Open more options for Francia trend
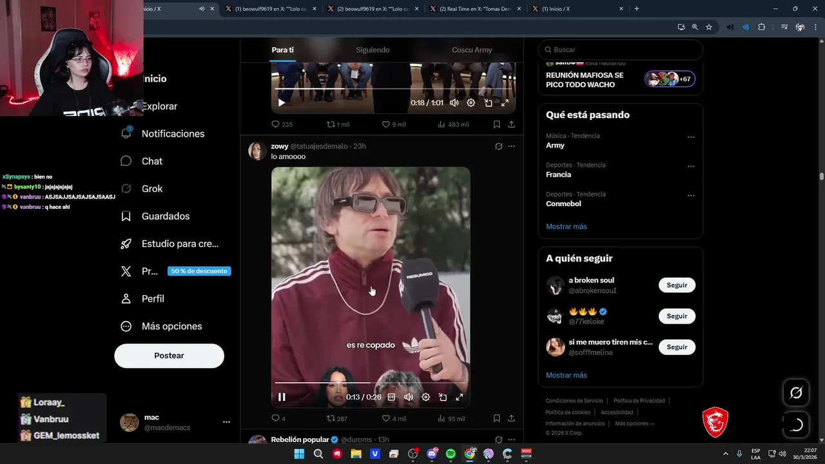The width and height of the screenshot is (825, 464). point(691,166)
